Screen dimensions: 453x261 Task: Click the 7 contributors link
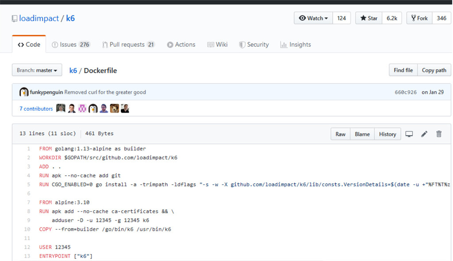coord(36,109)
